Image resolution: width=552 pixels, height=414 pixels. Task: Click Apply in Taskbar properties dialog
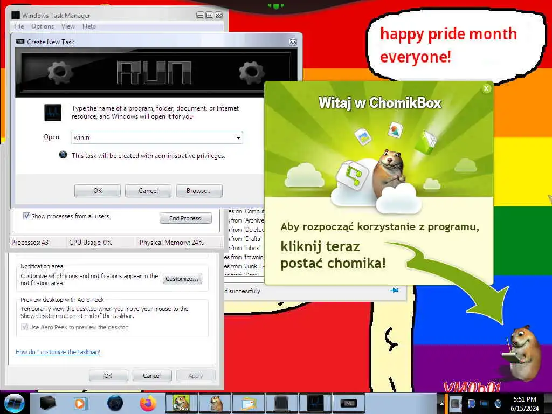[196, 376]
